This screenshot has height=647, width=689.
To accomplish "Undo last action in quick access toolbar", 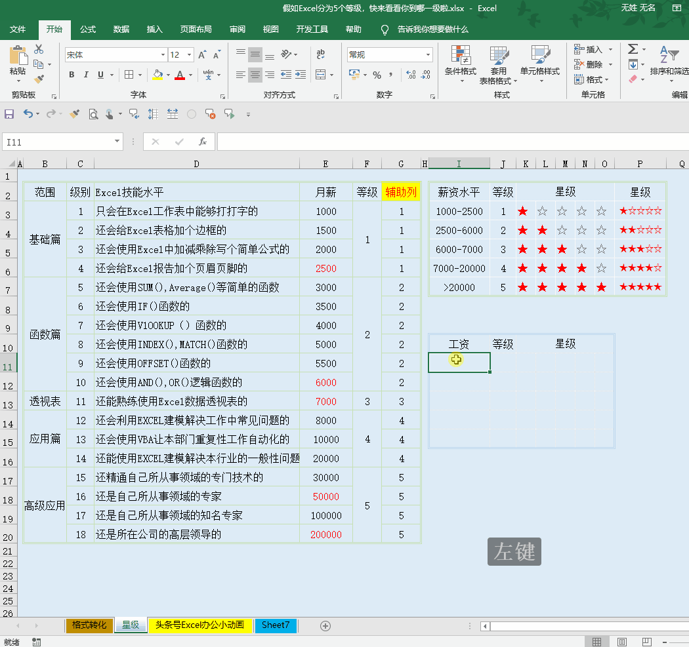I will [x=28, y=114].
